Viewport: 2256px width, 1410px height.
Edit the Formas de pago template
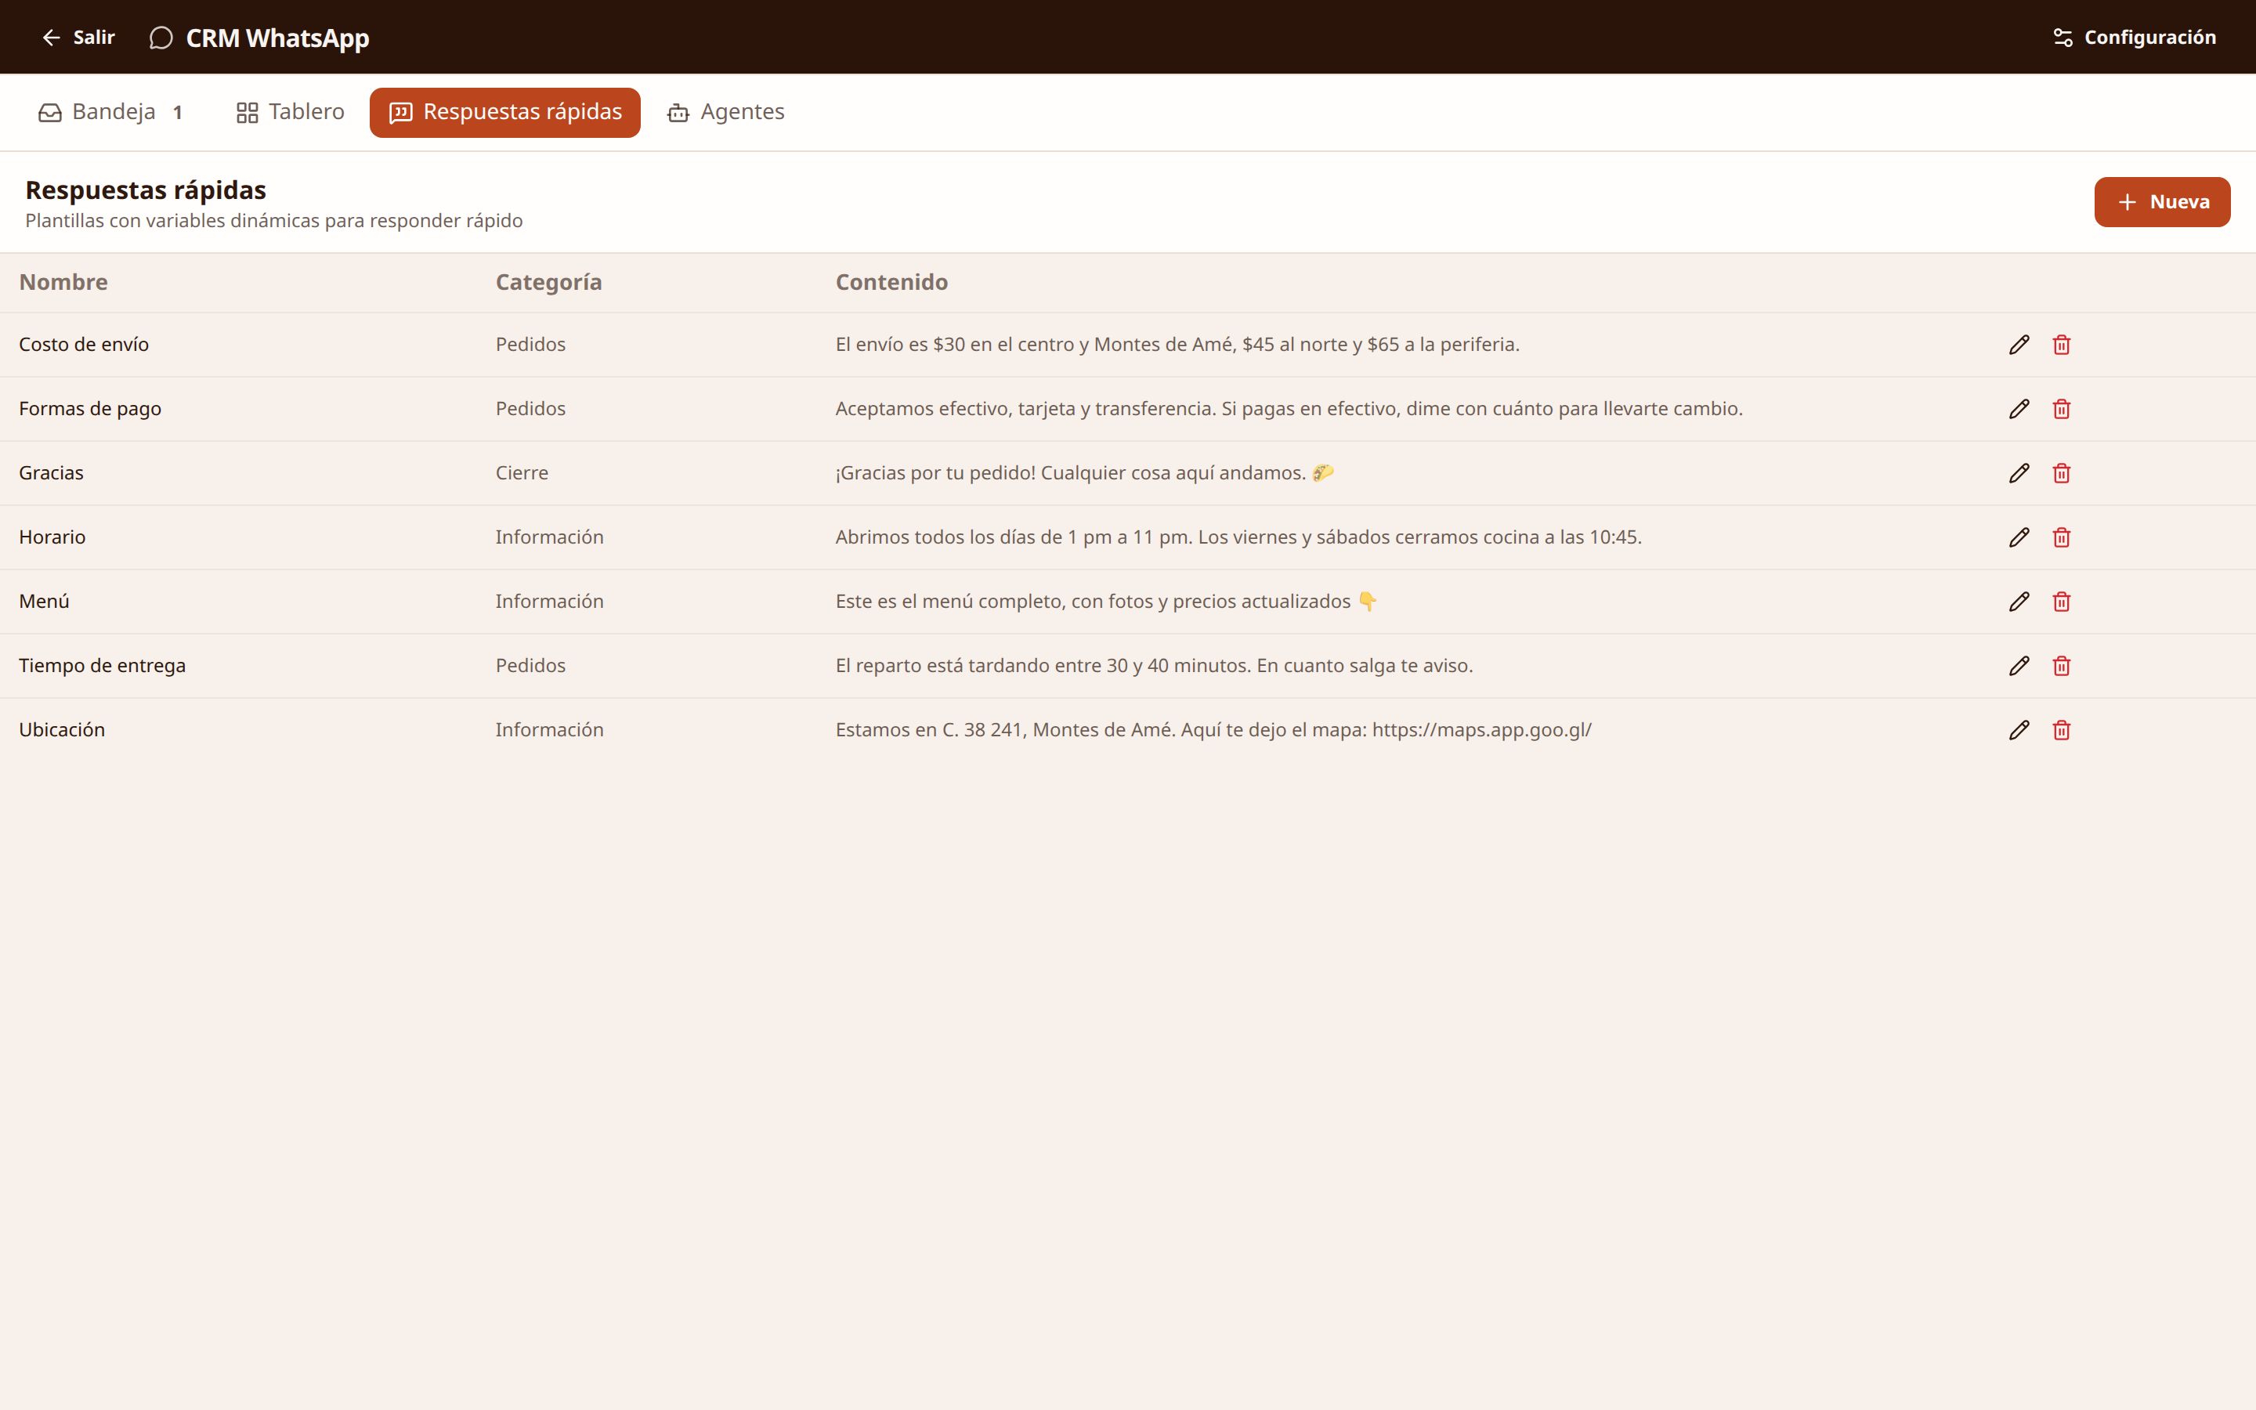[2019, 410]
